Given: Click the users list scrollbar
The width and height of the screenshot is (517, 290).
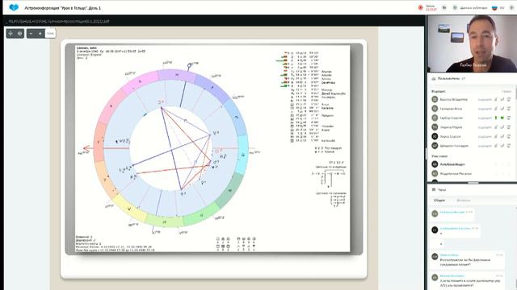Looking at the screenshot, I should [515, 93].
